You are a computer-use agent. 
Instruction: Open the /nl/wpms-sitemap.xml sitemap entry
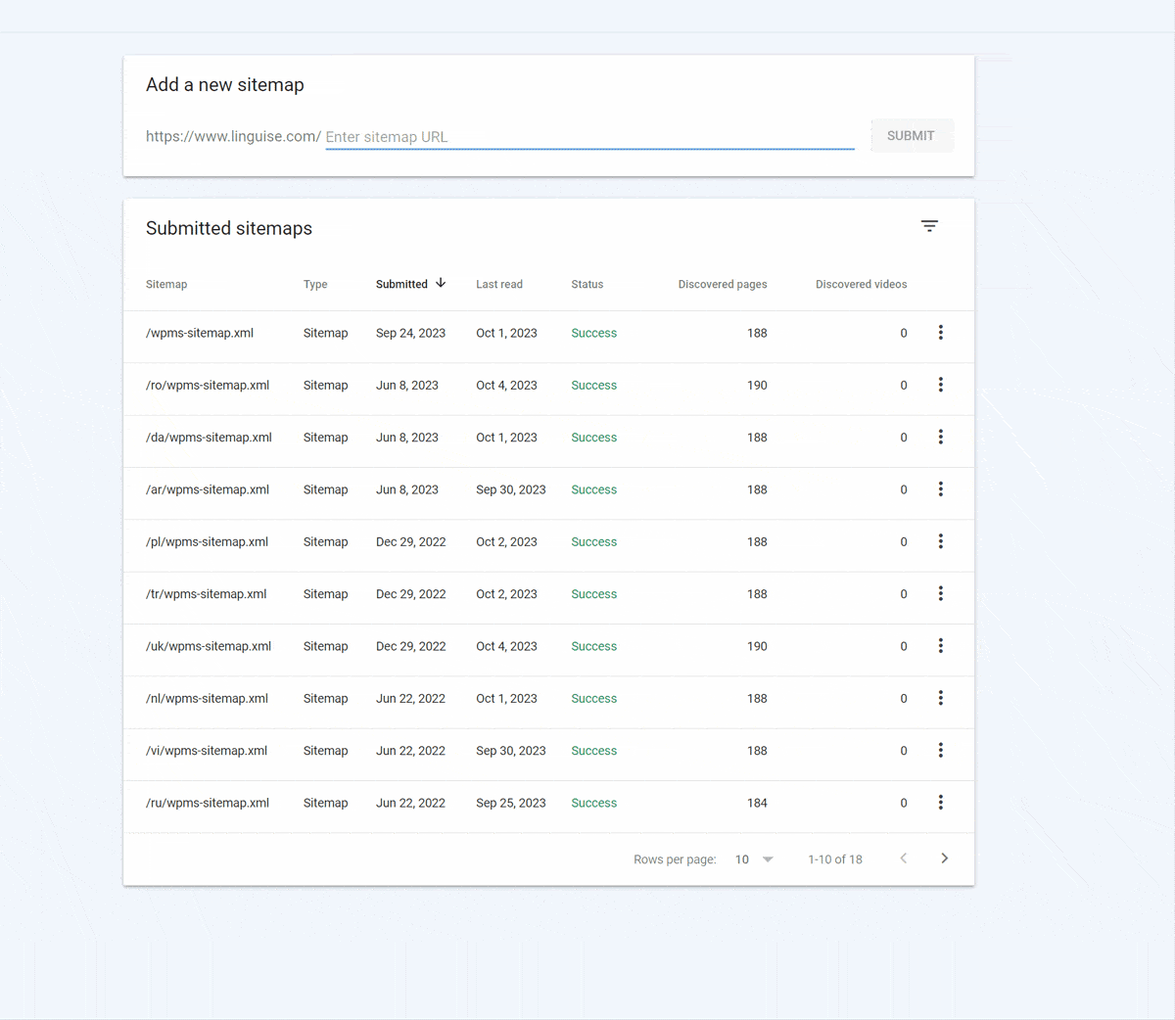[x=207, y=699]
